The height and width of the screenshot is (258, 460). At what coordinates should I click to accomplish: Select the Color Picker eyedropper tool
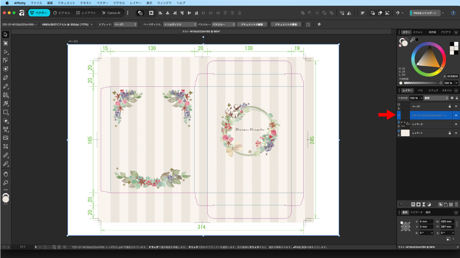pos(6,164)
